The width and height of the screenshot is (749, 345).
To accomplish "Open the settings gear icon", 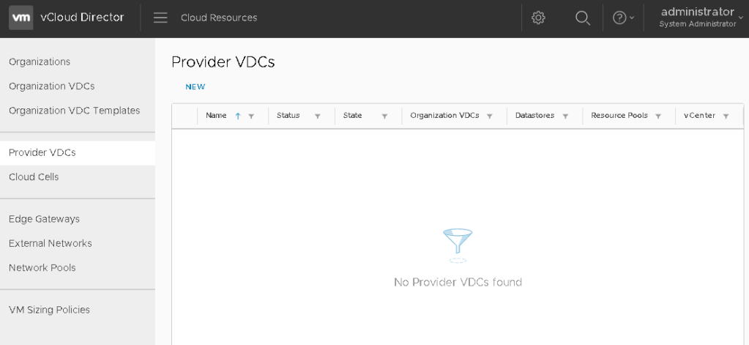I will (538, 18).
